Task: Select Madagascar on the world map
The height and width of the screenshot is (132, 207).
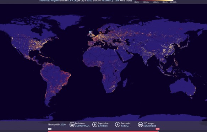Action: pos(125,83)
